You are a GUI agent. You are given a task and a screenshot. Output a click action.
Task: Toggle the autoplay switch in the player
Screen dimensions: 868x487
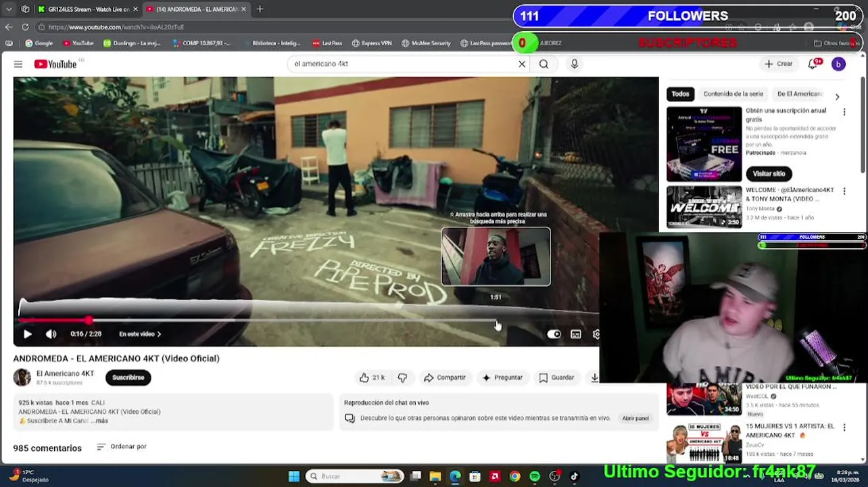pos(554,334)
